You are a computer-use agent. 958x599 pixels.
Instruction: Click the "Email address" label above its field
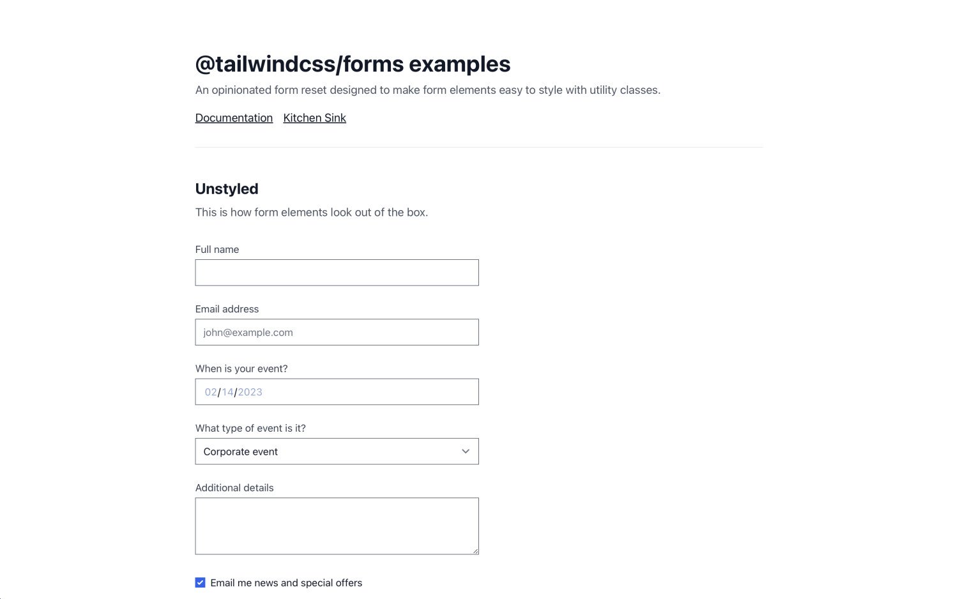pyautogui.click(x=227, y=308)
